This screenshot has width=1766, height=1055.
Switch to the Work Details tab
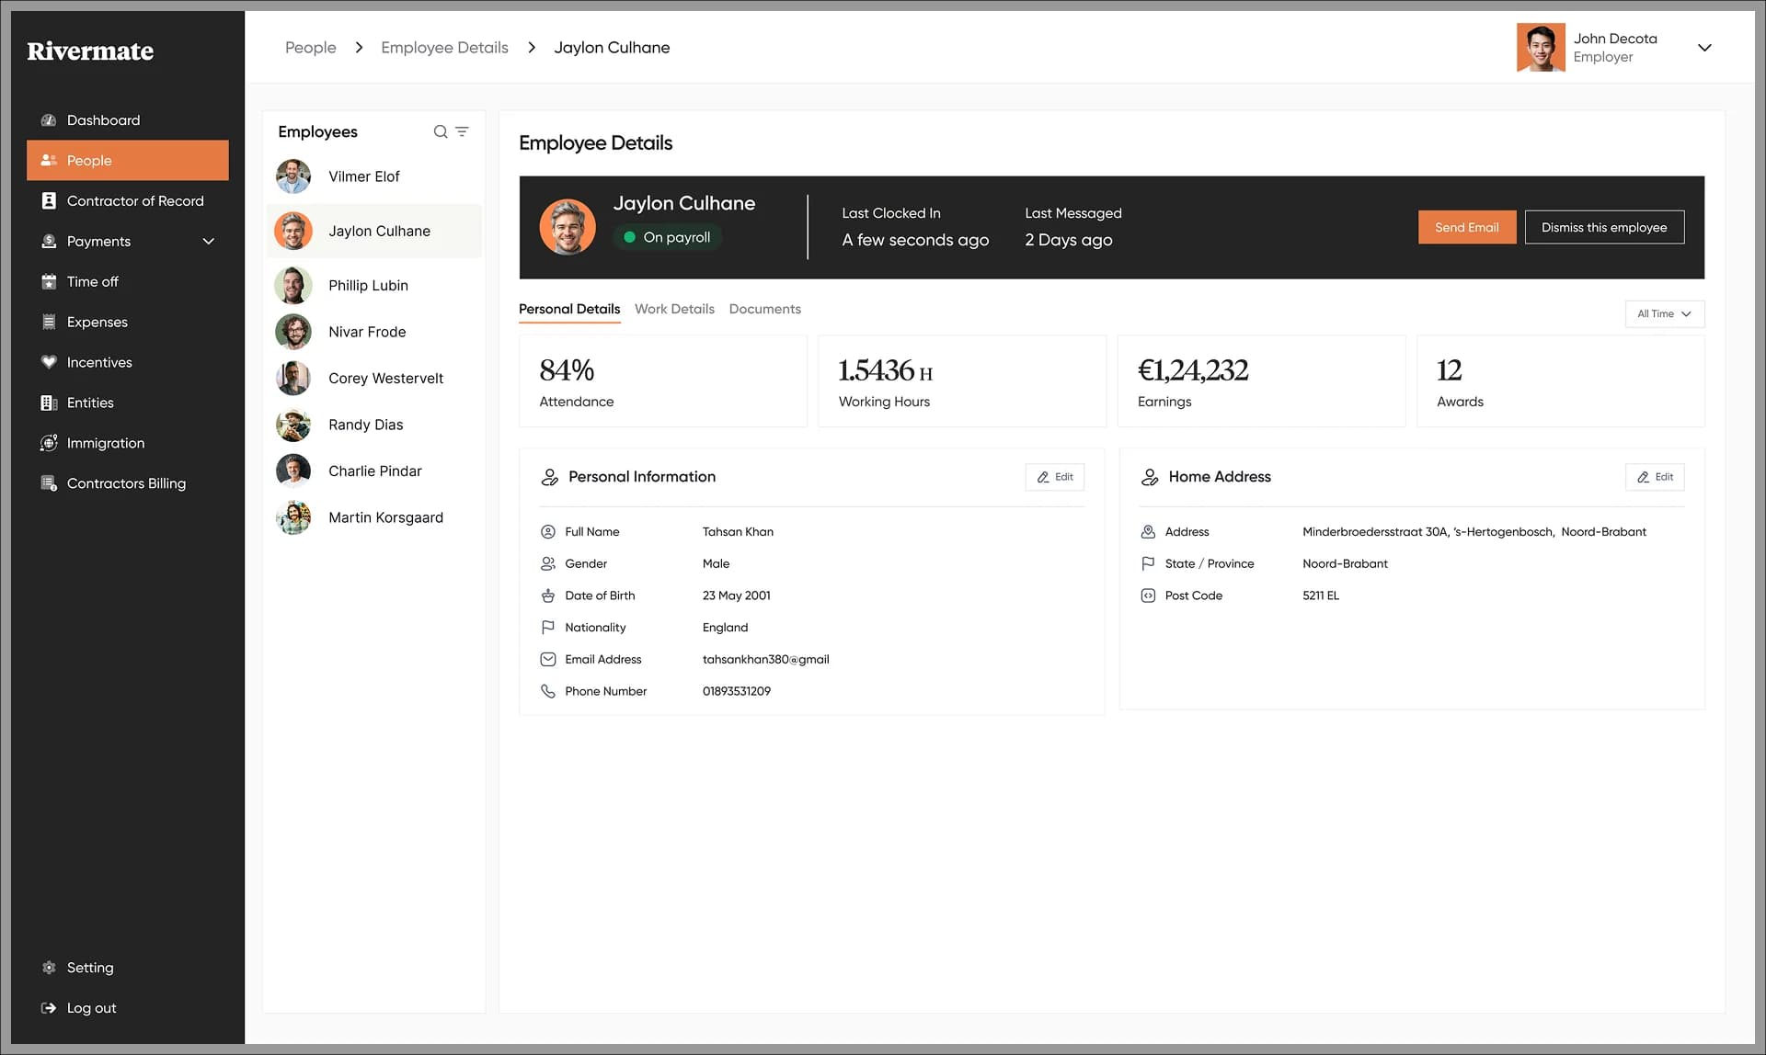(674, 309)
